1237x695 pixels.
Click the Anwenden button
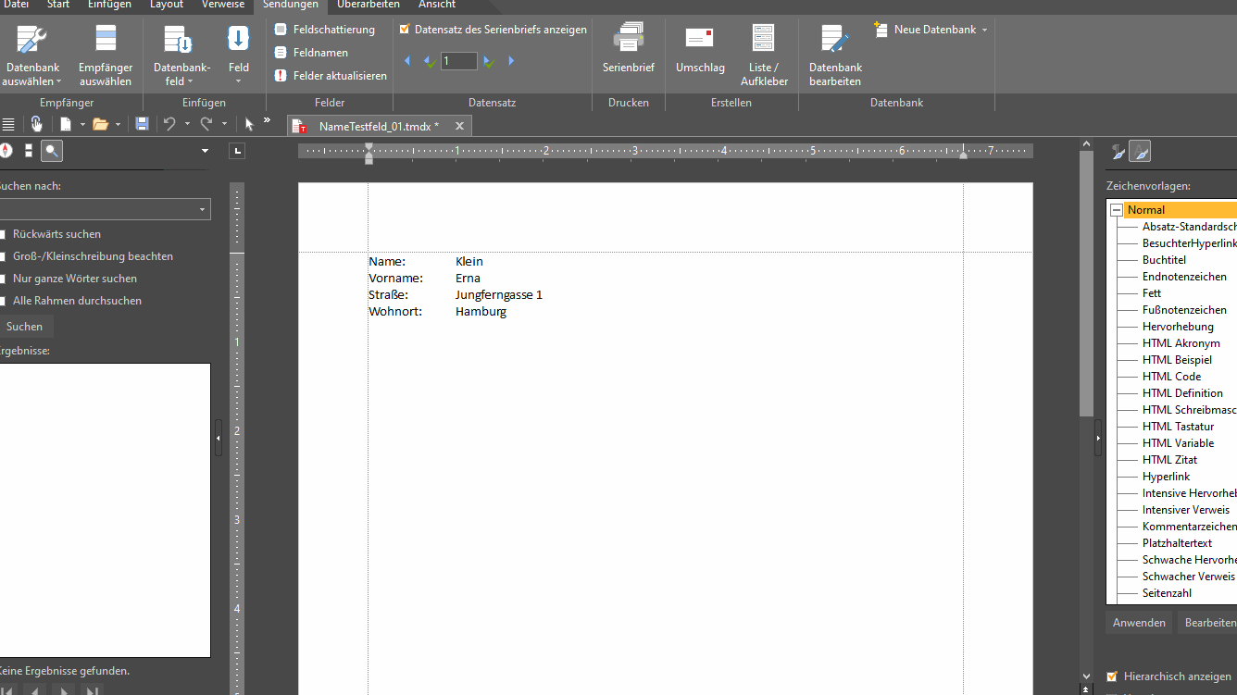1139,623
